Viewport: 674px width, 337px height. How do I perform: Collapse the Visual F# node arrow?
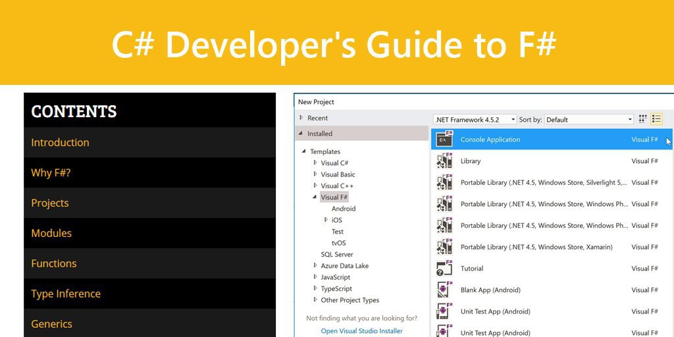pyautogui.click(x=315, y=197)
